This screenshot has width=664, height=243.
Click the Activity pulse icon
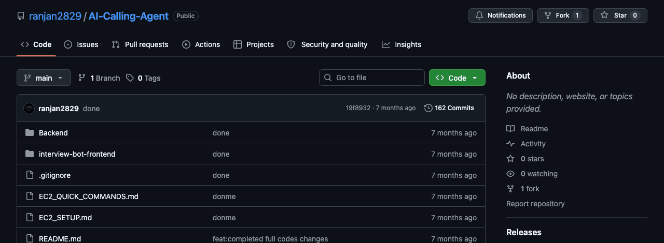point(510,144)
